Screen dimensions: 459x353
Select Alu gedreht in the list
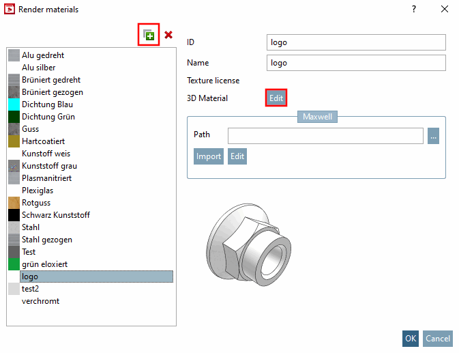43,55
